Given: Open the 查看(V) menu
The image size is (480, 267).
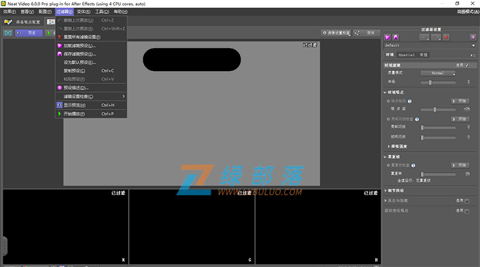Looking at the screenshot, I should [28, 12].
